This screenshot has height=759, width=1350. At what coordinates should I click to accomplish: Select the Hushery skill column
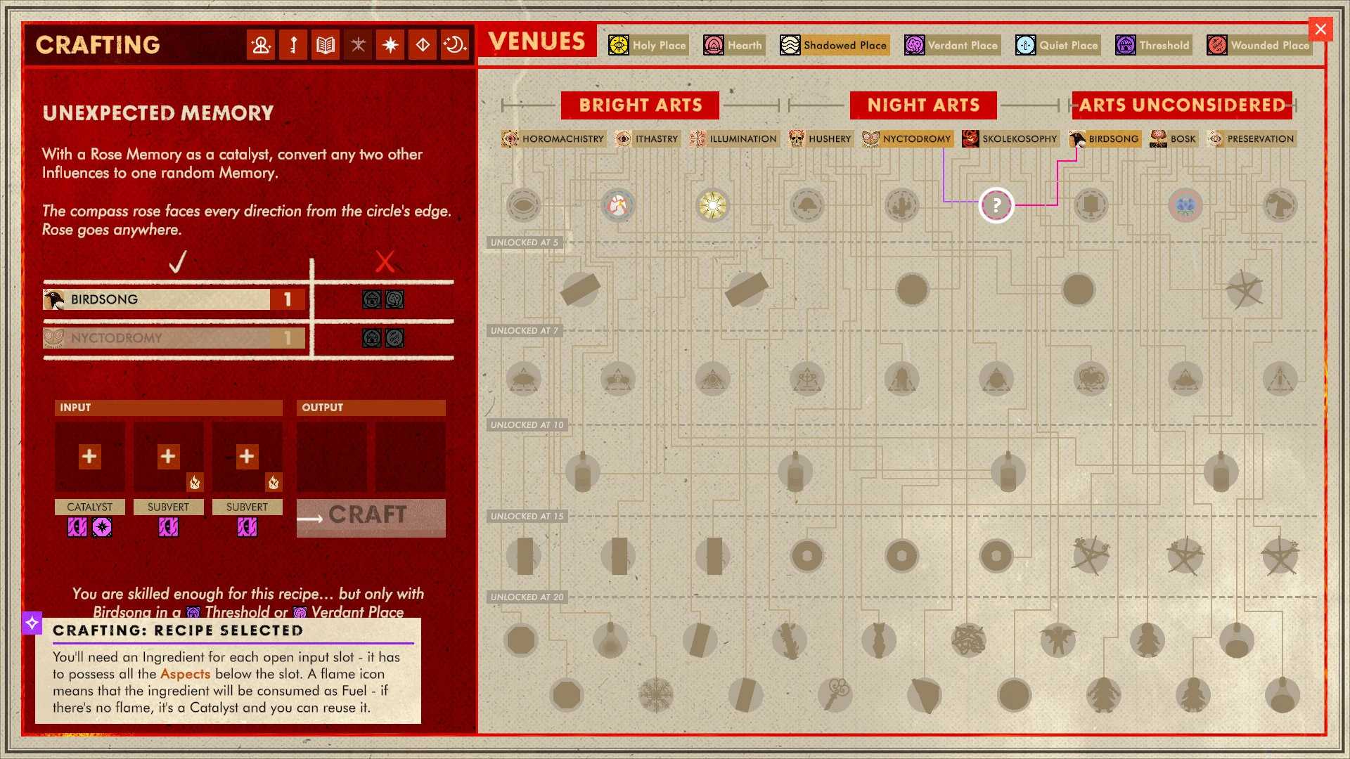point(821,138)
